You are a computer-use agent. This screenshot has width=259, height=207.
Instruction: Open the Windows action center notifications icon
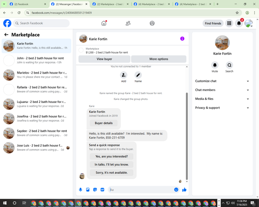pos(253,203)
